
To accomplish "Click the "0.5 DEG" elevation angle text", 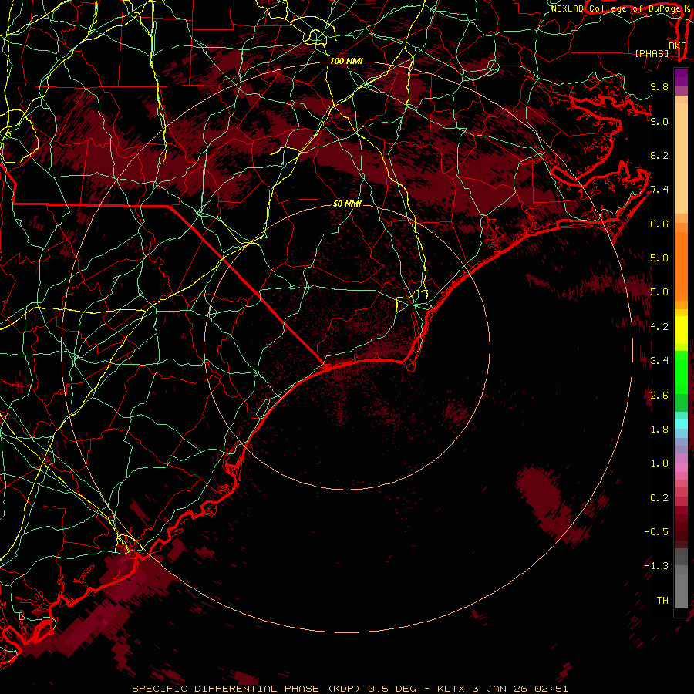I will coord(392,689).
